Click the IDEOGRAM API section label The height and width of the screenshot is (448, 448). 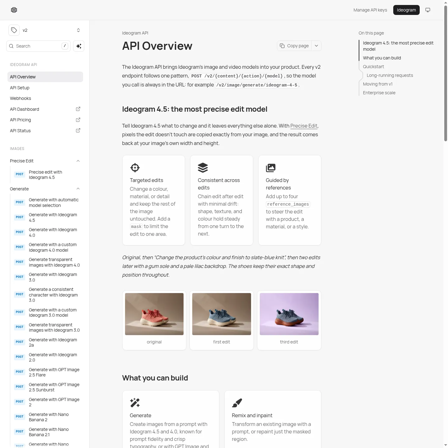23,65
